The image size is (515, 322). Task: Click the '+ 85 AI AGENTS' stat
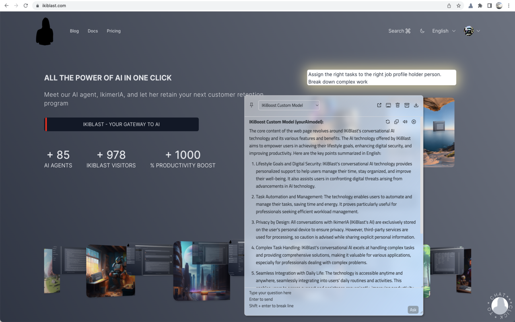58,159
